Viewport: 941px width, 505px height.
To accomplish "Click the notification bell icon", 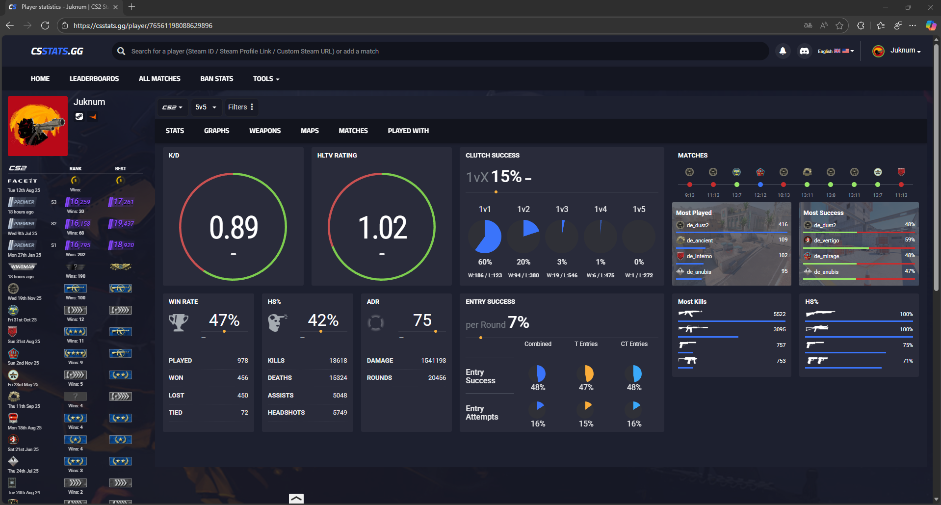I will coord(783,51).
